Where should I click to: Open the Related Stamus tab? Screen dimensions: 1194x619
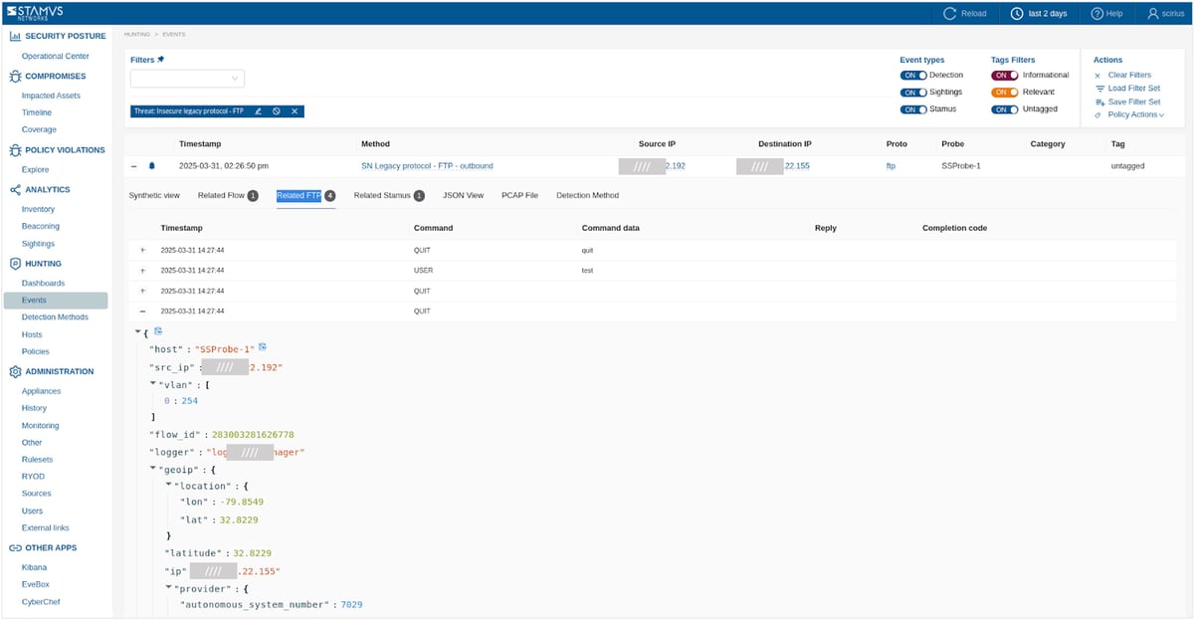click(389, 196)
